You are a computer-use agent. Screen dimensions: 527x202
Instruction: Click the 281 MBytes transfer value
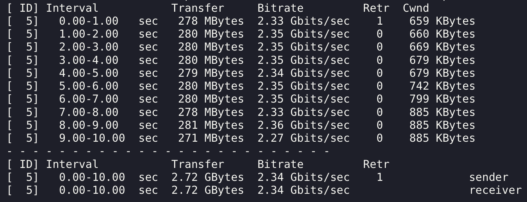tap(211, 125)
